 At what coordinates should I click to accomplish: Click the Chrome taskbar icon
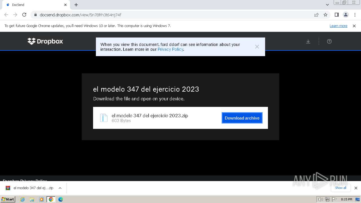51,199
